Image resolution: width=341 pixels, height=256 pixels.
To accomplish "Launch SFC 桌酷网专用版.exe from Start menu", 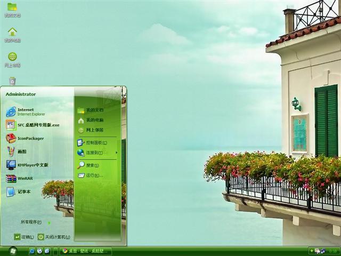I will pyautogui.click(x=33, y=125).
